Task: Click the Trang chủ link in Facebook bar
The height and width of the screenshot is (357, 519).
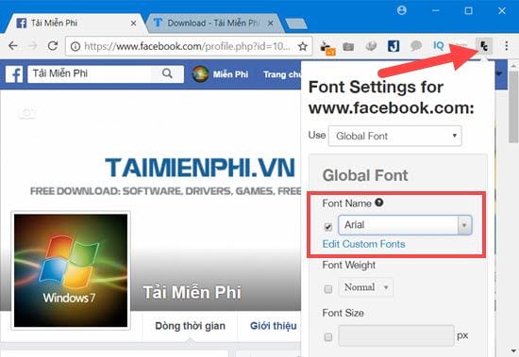Action: pos(282,74)
